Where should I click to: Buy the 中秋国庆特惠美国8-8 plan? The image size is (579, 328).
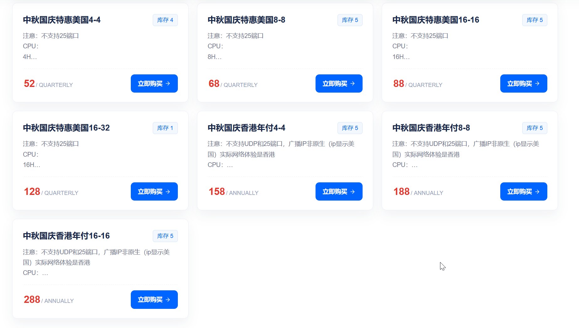pos(339,83)
